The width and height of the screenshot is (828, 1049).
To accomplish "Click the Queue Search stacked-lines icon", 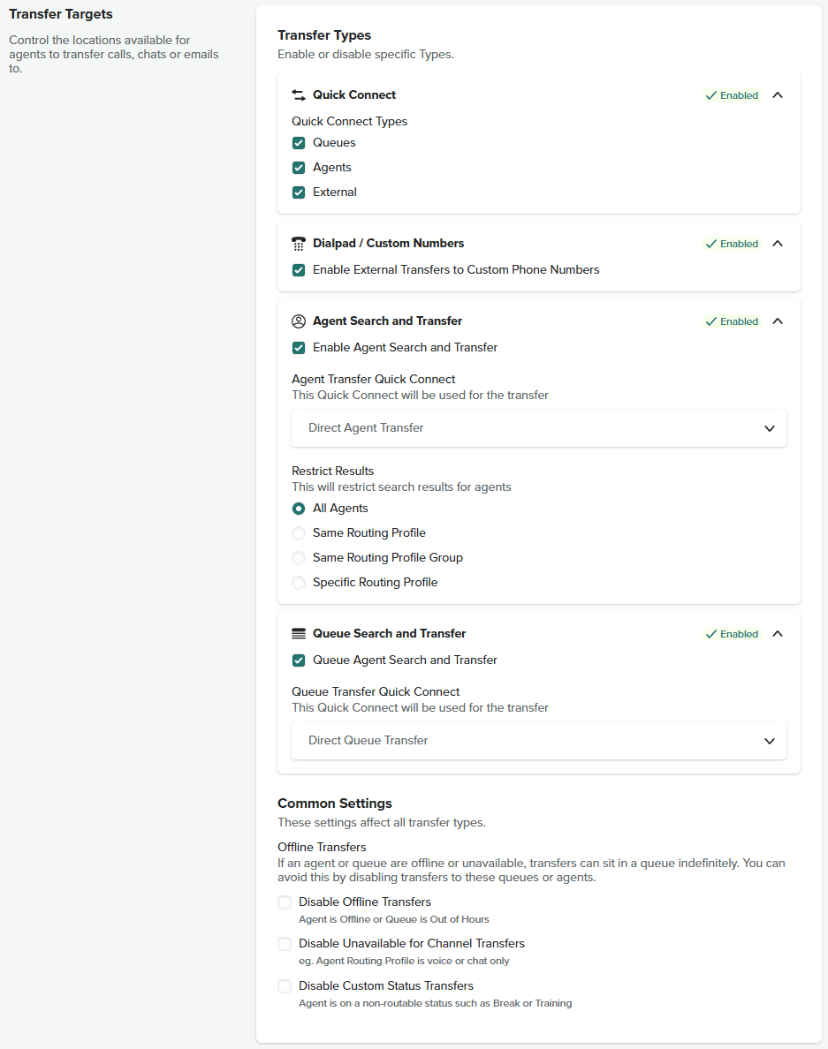I will (x=298, y=634).
